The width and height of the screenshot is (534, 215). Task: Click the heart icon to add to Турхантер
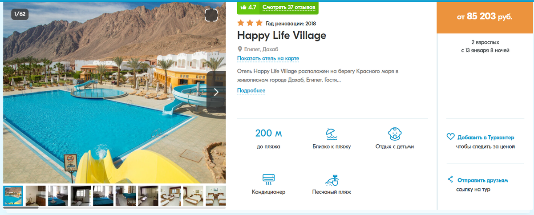pyautogui.click(x=450, y=137)
